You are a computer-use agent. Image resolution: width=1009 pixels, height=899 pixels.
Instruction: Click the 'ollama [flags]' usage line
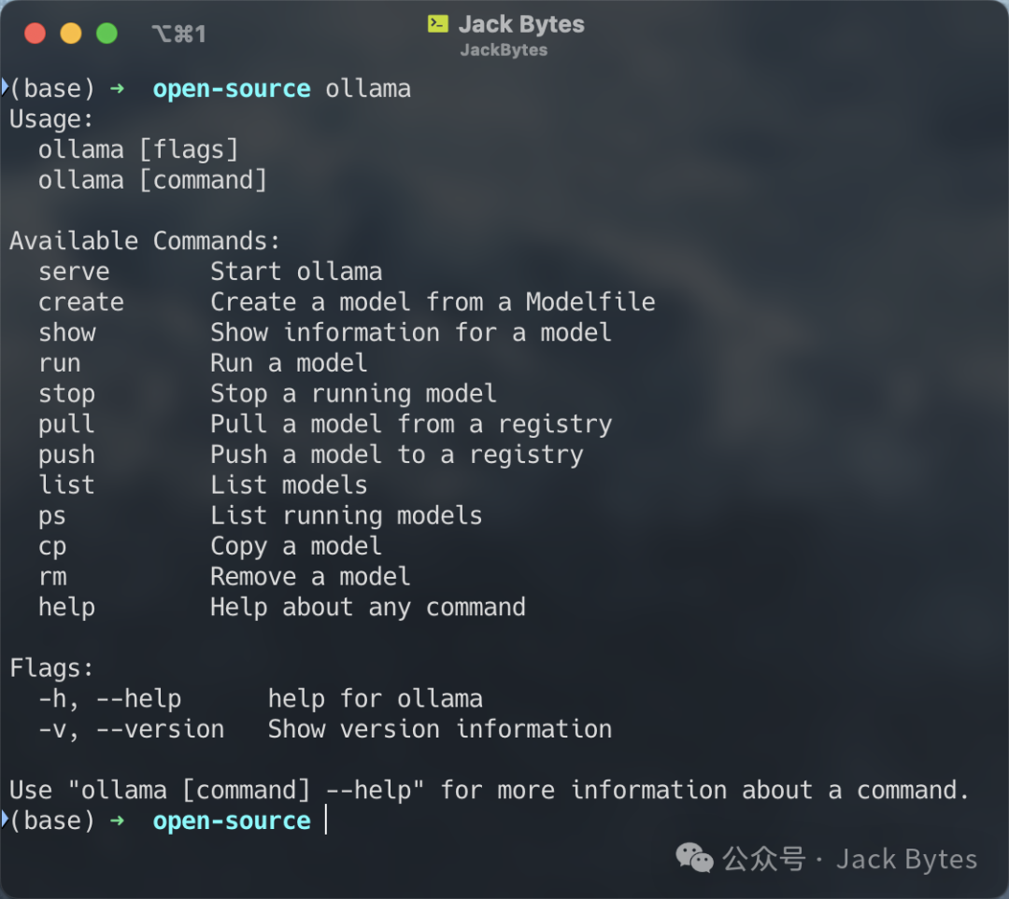[x=138, y=149]
